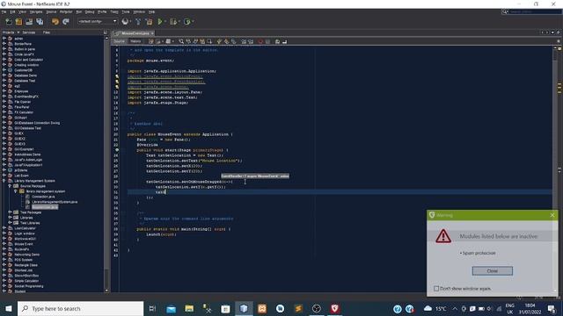This screenshot has height=316, width=563.
Task: Open Sublime Text icon on taskbar
Action: coord(298,308)
